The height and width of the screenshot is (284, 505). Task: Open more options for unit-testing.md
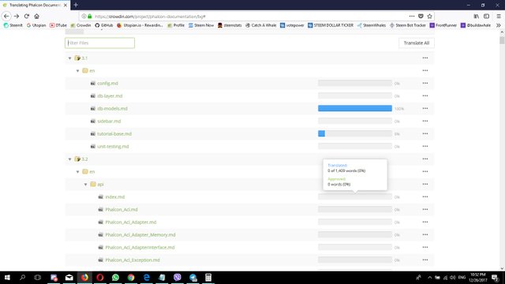[425, 146]
